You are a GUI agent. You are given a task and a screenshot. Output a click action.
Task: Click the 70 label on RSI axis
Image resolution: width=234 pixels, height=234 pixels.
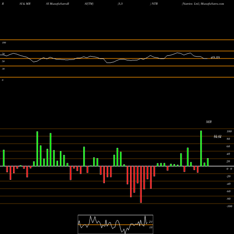pos(3,54)
